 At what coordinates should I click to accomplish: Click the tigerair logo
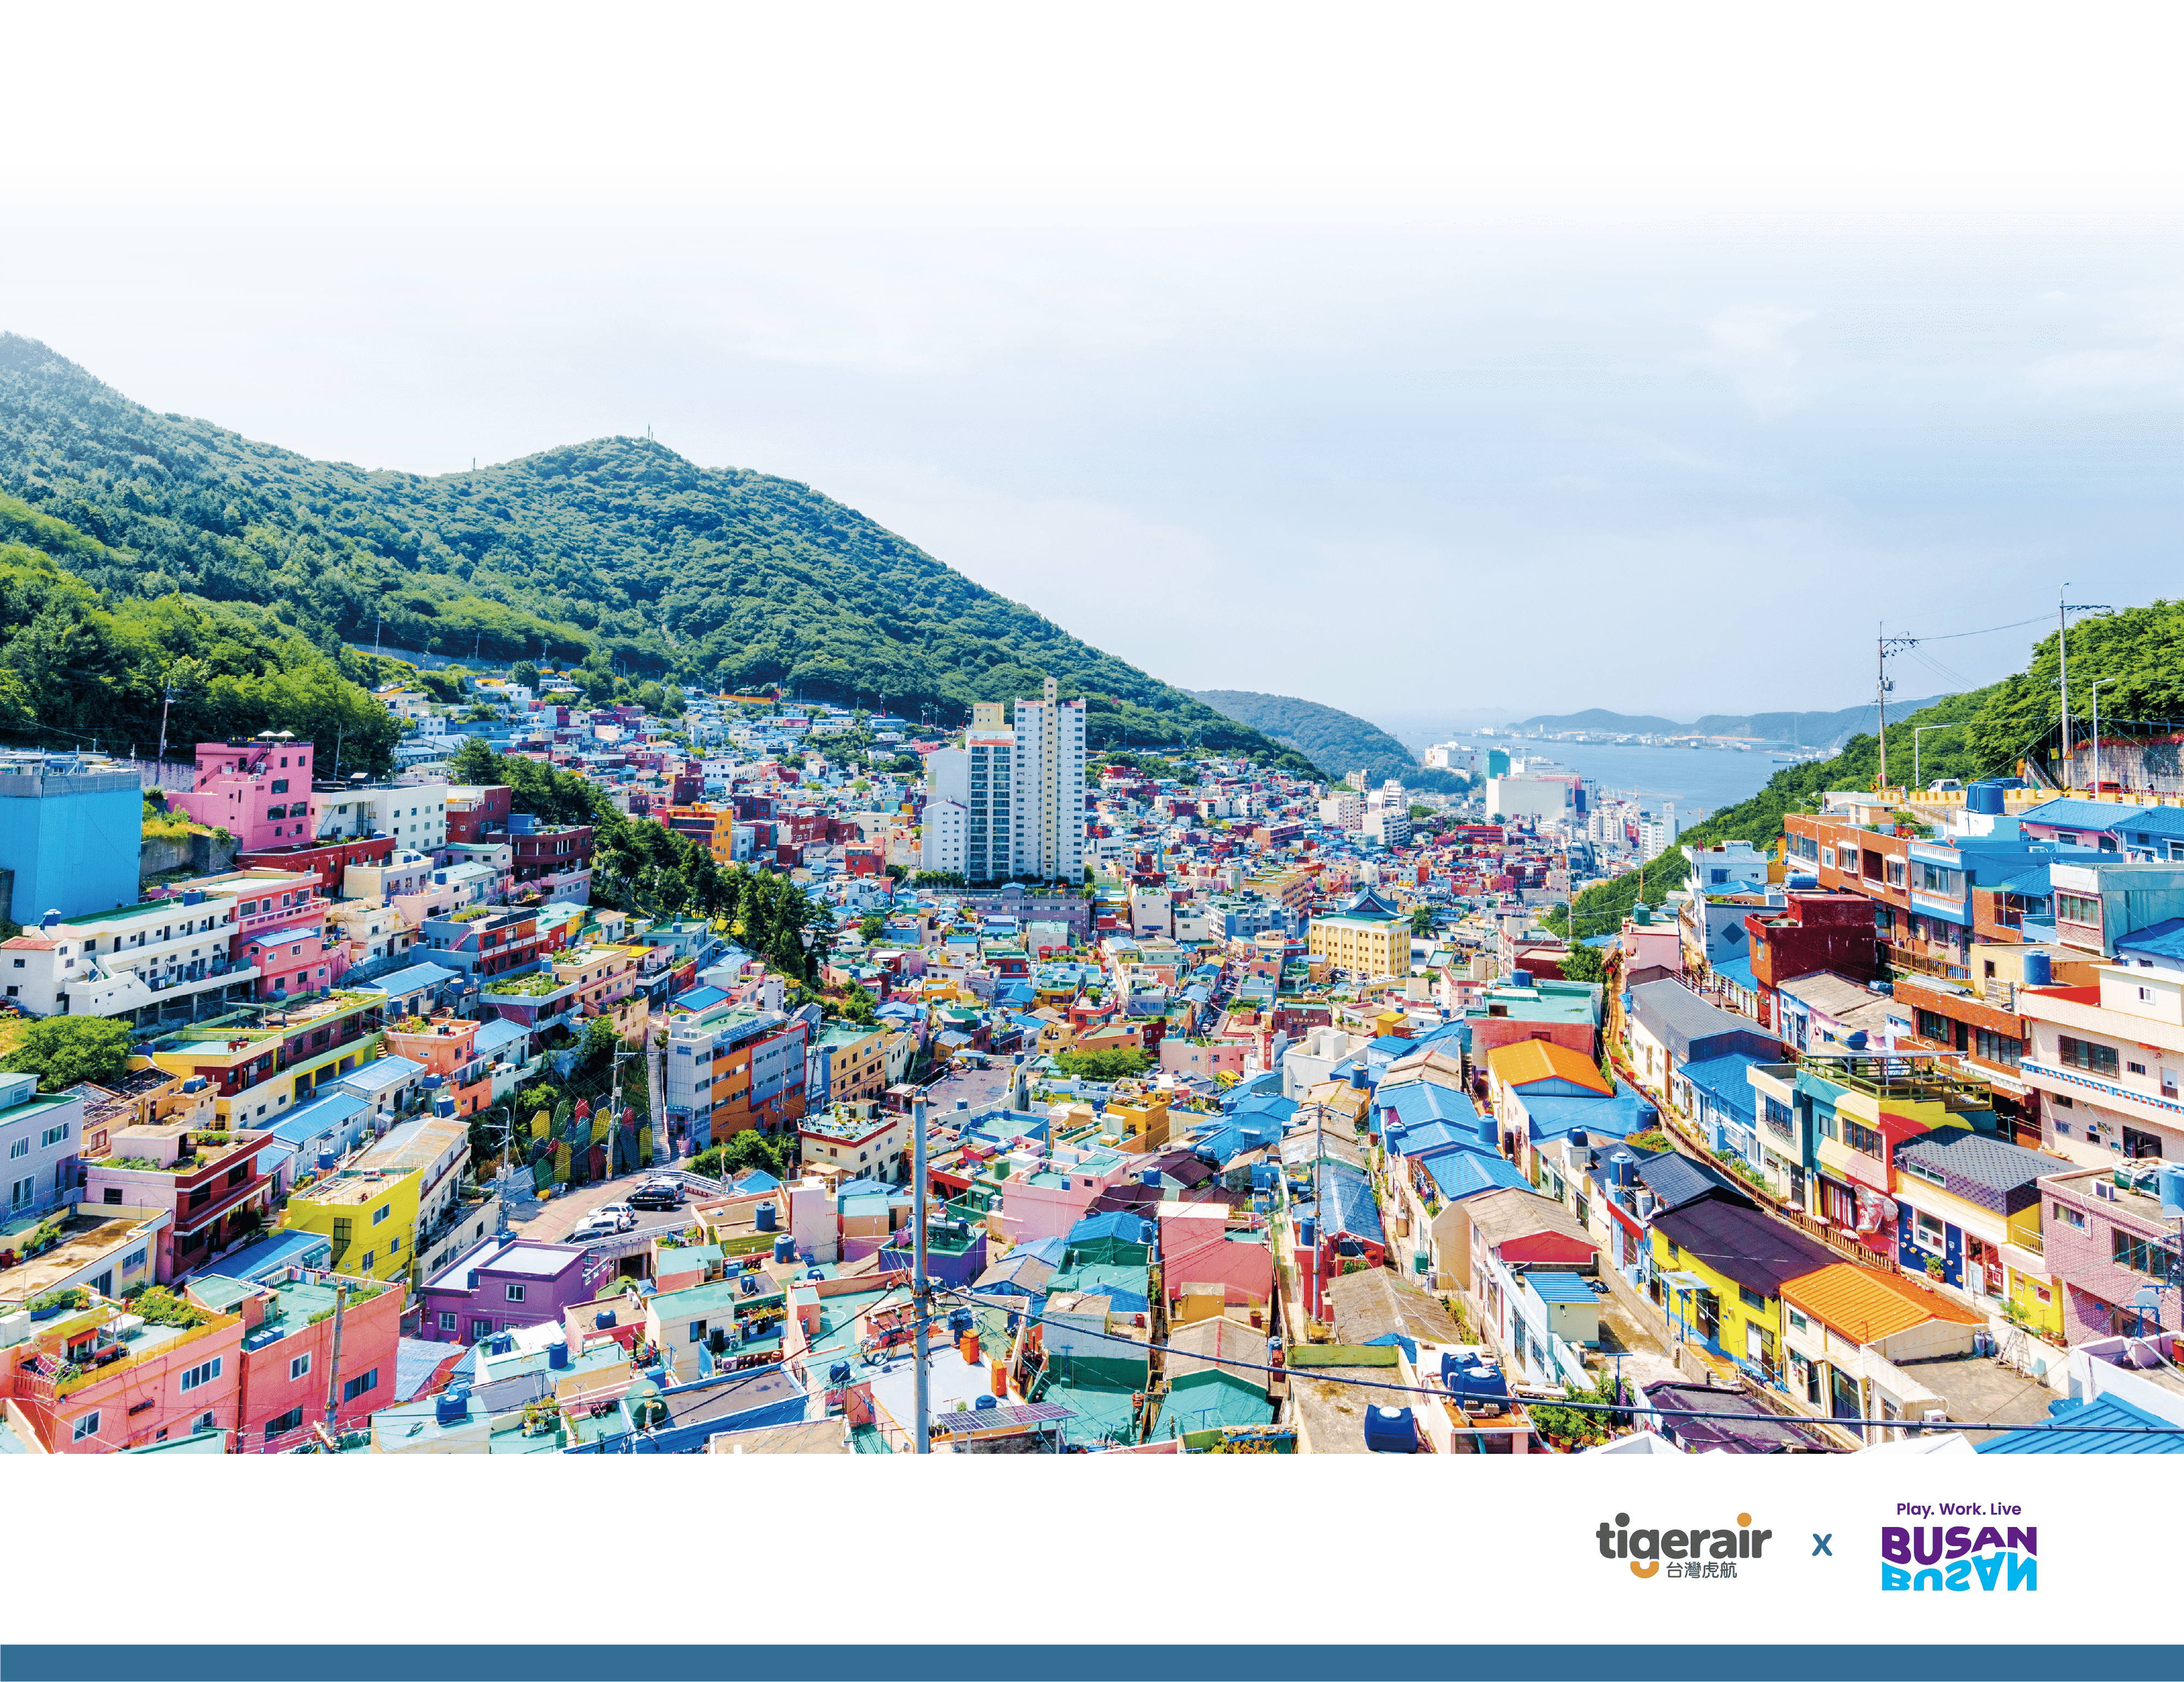(x=1683, y=1546)
